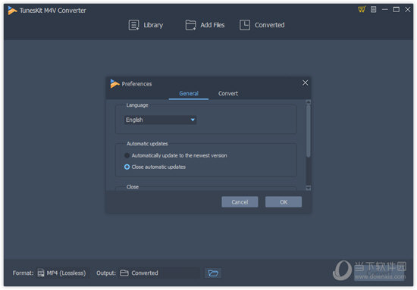Expand the English language dropdown
Viewport: 417px width, 290px height.
click(x=161, y=120)
